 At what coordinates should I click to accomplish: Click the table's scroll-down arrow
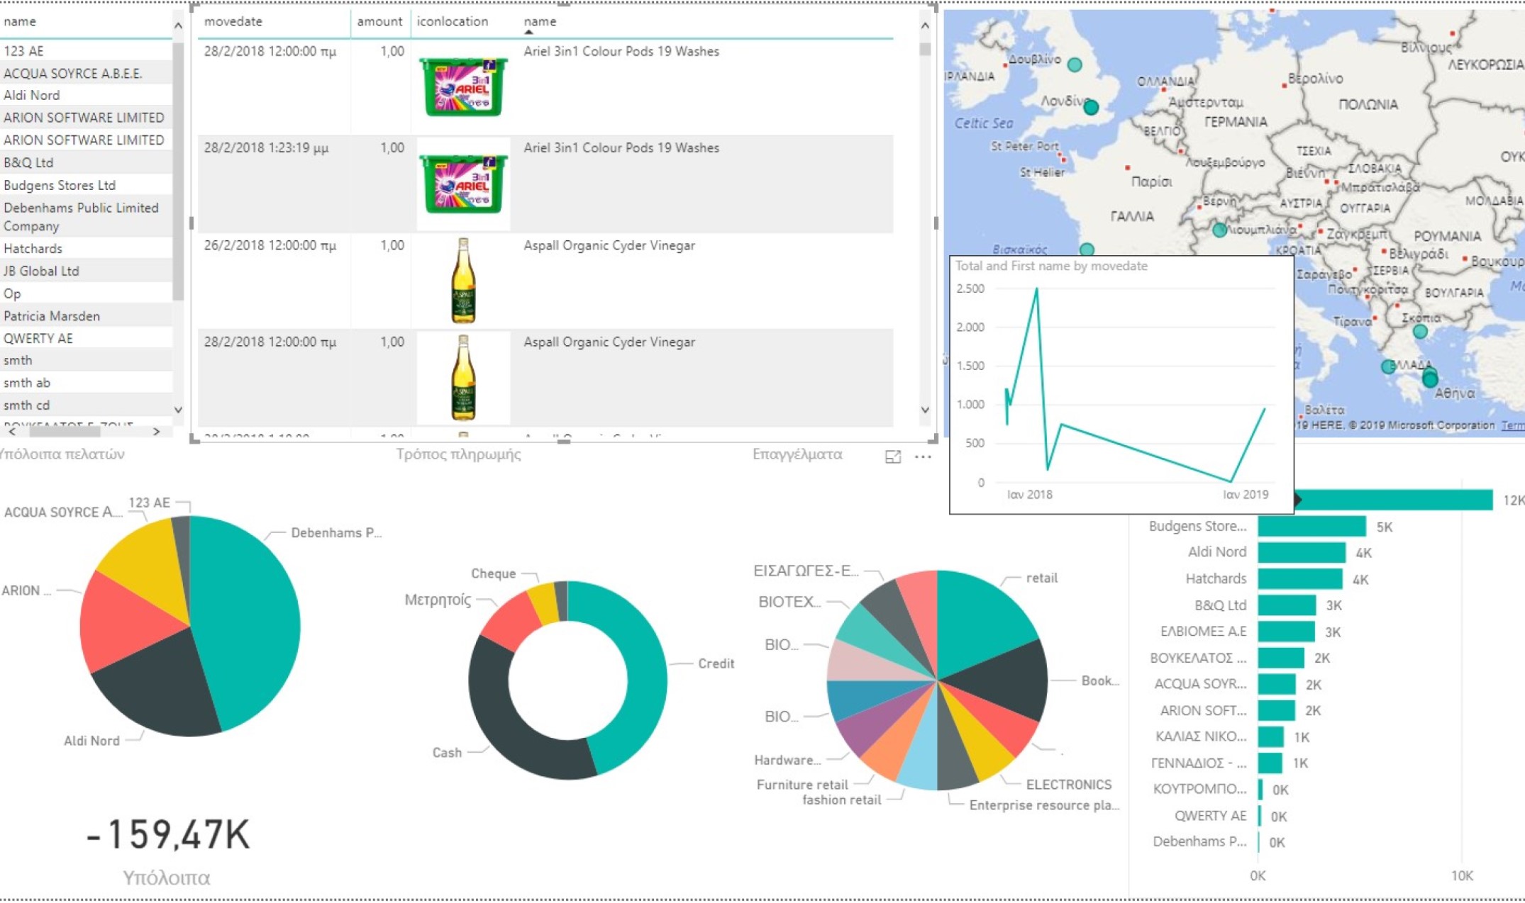pyautogui.click(x=925, y=410)
